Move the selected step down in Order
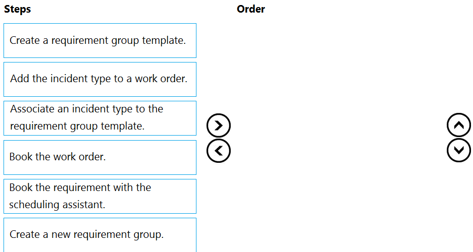The image size is (473, 252). point(458,150)
